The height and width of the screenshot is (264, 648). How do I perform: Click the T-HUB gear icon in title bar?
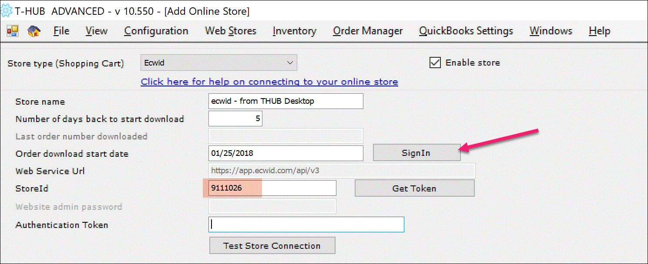(x=7, y=11)
